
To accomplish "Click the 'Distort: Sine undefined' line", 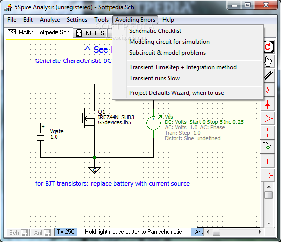I will pos(192,138).
